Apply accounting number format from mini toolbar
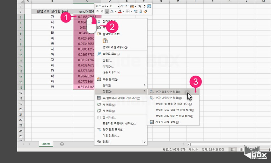 132,6
